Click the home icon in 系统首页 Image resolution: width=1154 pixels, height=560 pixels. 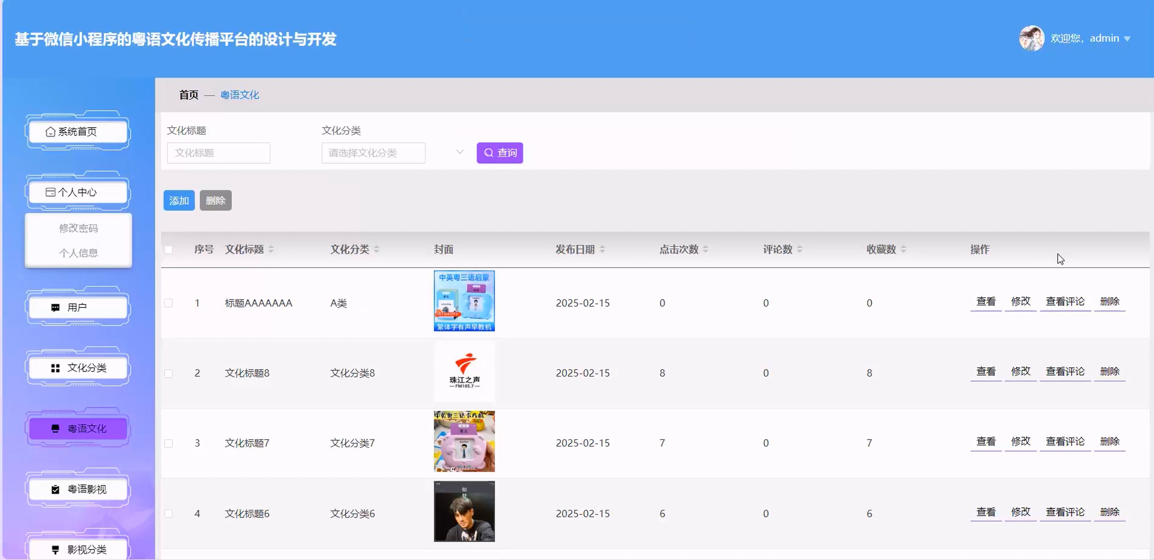(50, 132)
